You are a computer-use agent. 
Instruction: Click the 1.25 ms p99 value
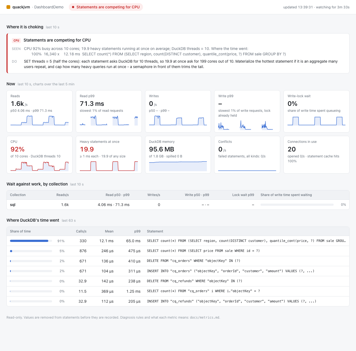click(x=133, y=291)
